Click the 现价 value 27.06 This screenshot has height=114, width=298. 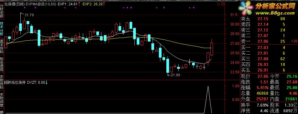point(263,76)
